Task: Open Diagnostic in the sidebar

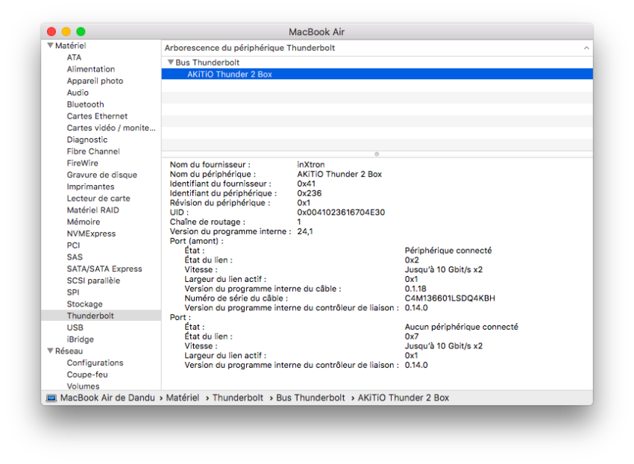Action: (x=87, y=139)
